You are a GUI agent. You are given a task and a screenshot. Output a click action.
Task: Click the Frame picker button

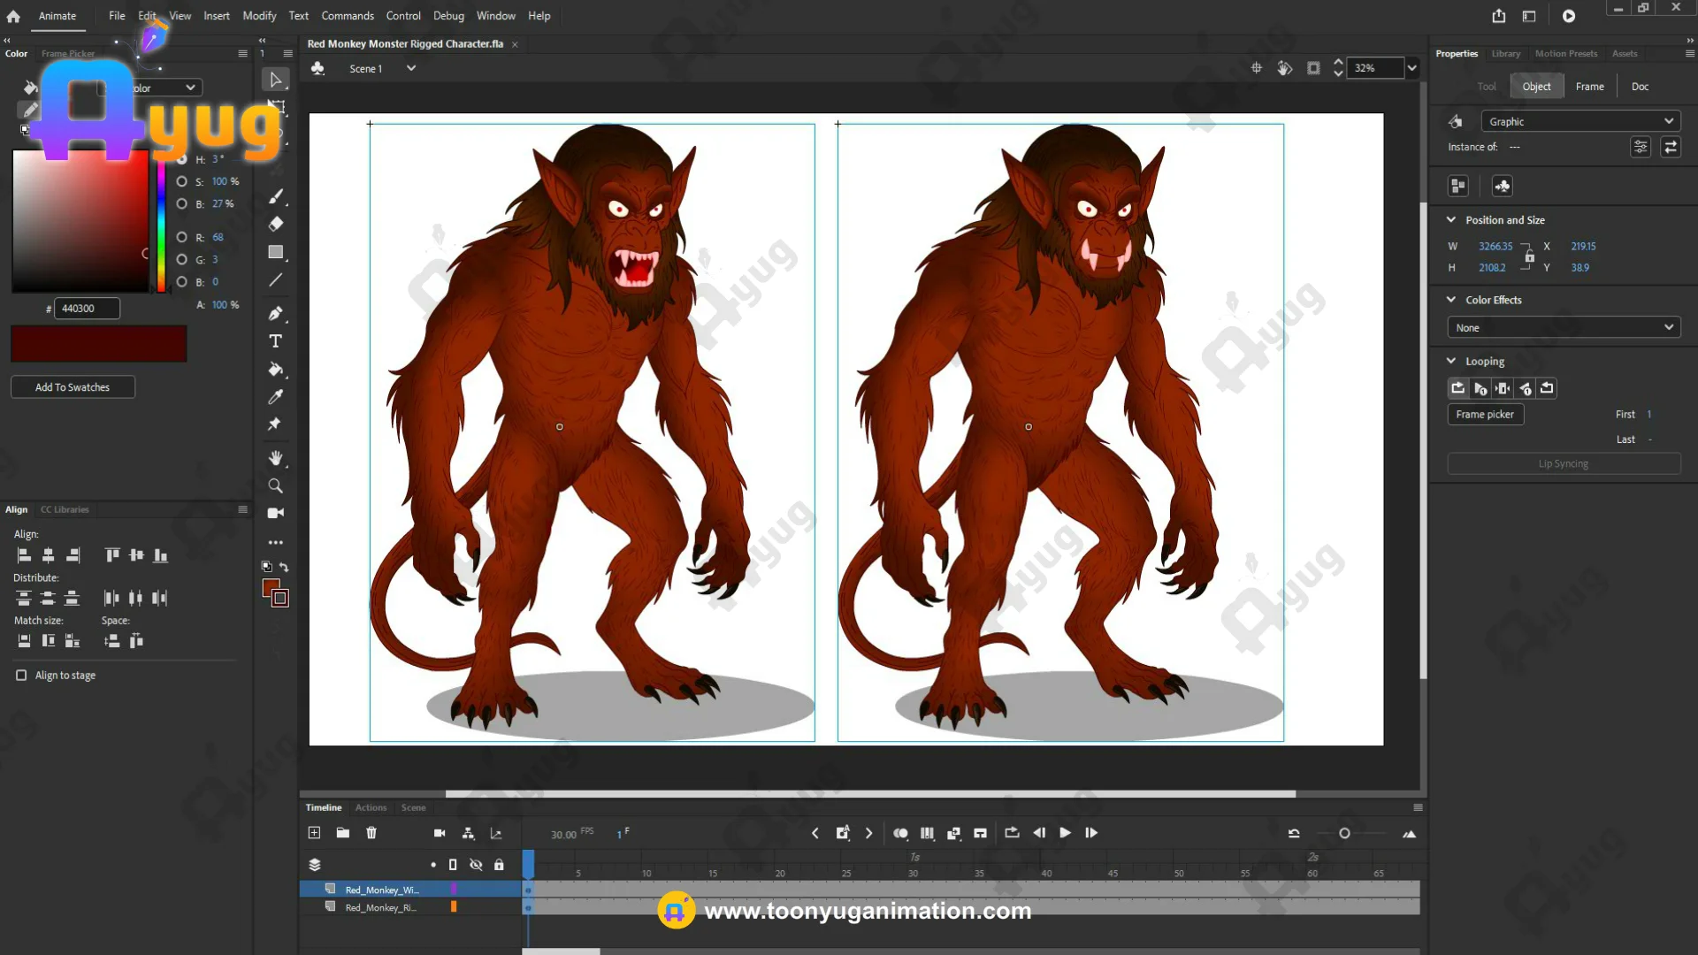point(1485,415)
